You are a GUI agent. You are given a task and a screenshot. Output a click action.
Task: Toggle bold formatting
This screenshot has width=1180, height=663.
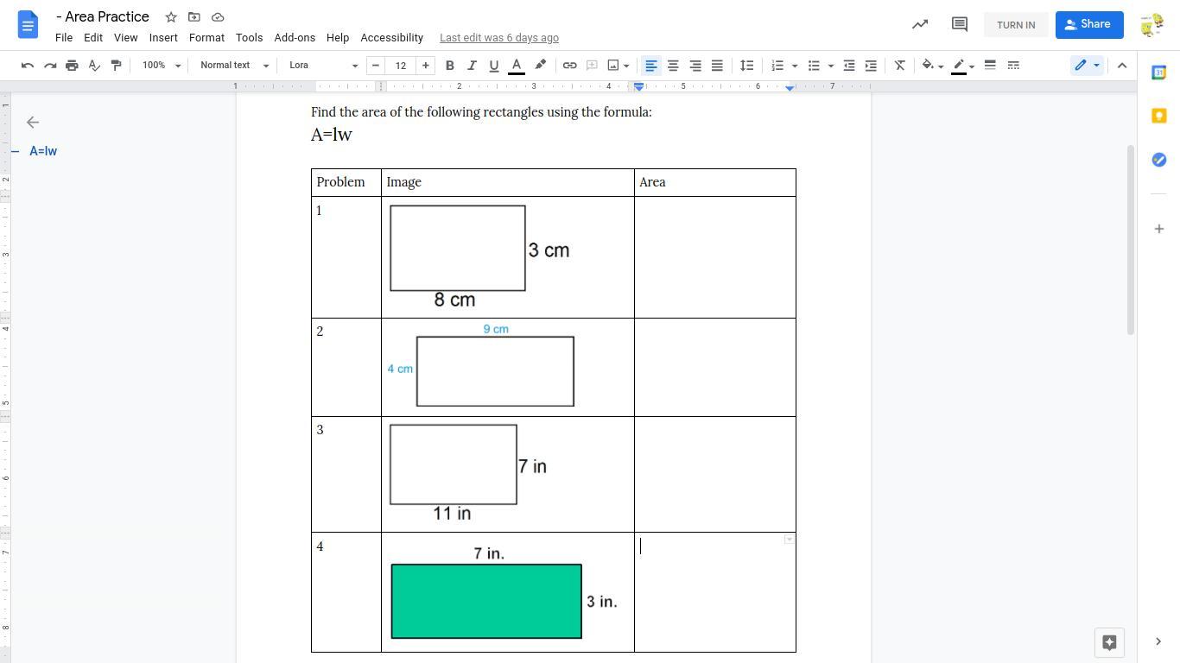point(449,66)
